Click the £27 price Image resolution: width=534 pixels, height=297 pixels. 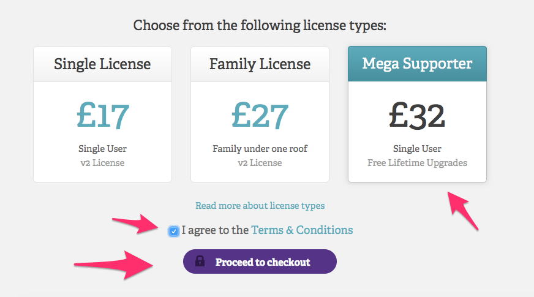[x=260, y=115]
